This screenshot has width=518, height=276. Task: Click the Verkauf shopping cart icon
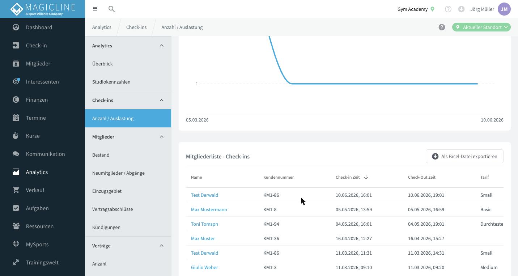pyautogui.click(x=16, y=190)
